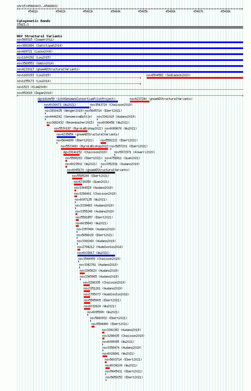This screenshot has height=391, width=251.
Task: Open nsv2794212 (Huddleston2016) label
Action: pos(100,247)
